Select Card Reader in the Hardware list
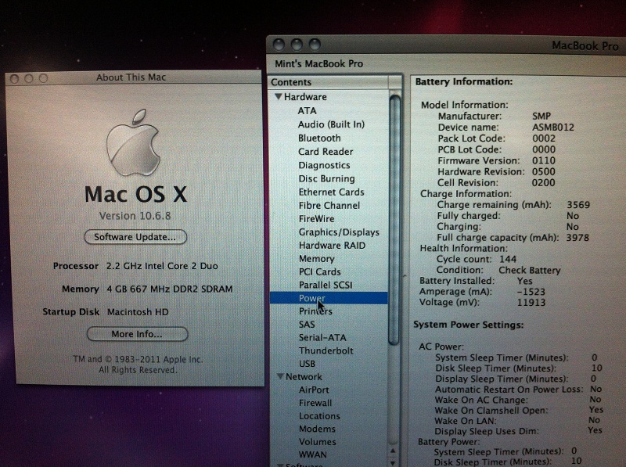Screen dimensions: 626x467 [x=326, y=152]
